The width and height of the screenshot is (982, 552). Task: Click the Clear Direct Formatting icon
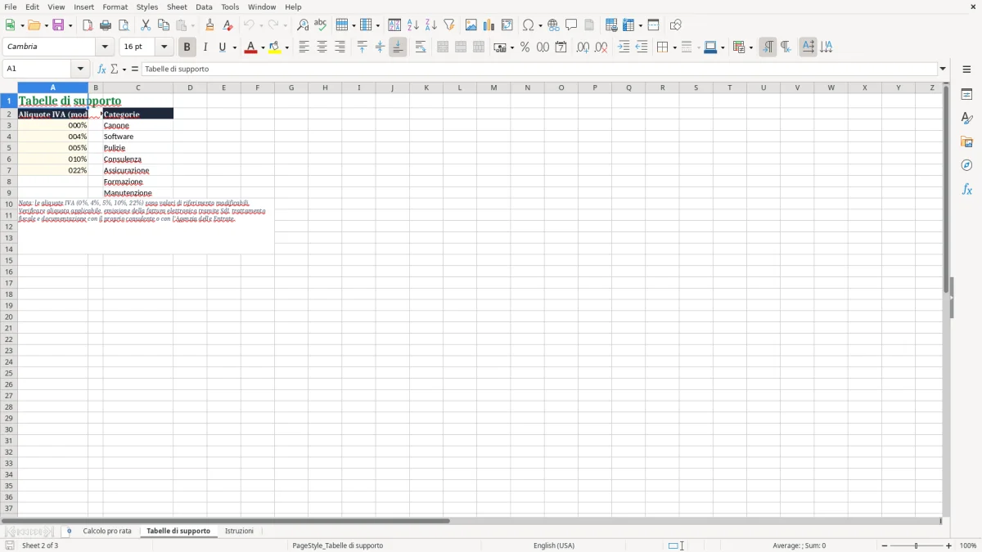pos(228,25)
